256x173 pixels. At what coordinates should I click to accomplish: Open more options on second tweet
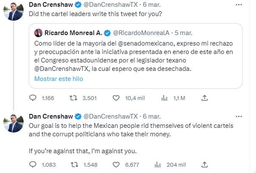coord(240,116)
